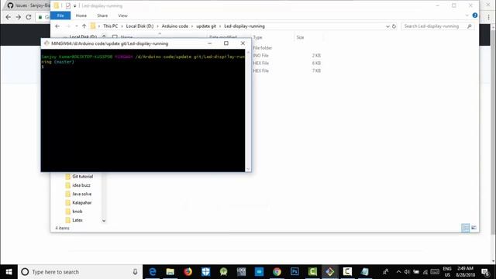Screen dimensions: 496x279
Task: Toggle the select-all checkbox beside Name
Action: coord(115,37)
